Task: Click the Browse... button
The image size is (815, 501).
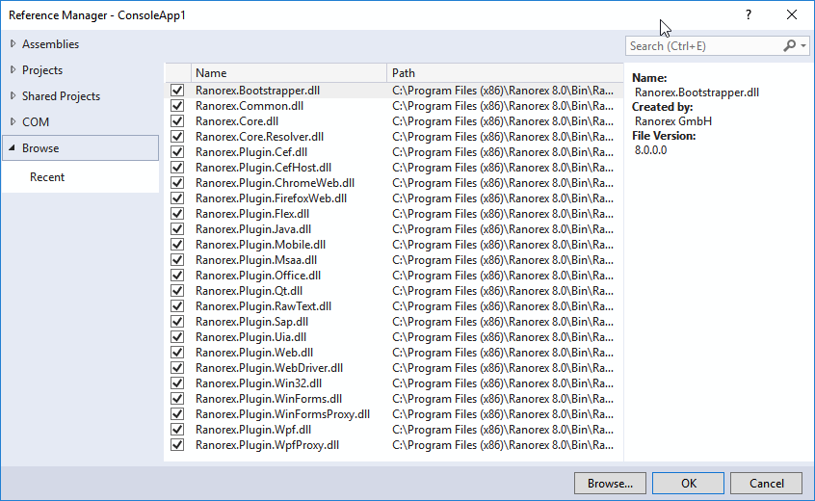Action: (610, 484)
